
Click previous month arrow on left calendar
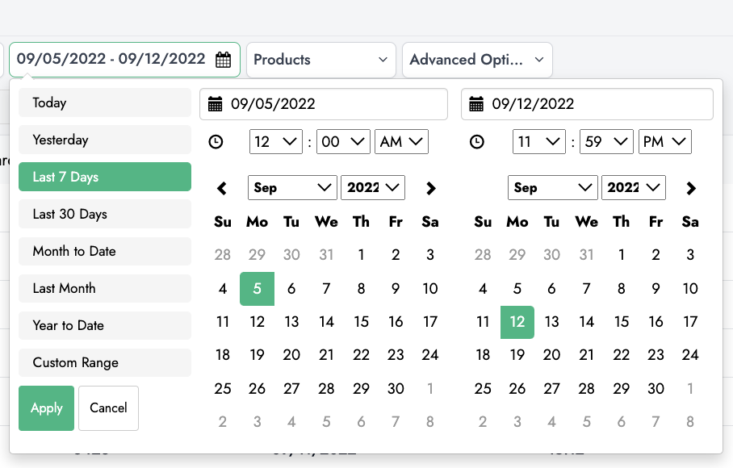(223, 189)
